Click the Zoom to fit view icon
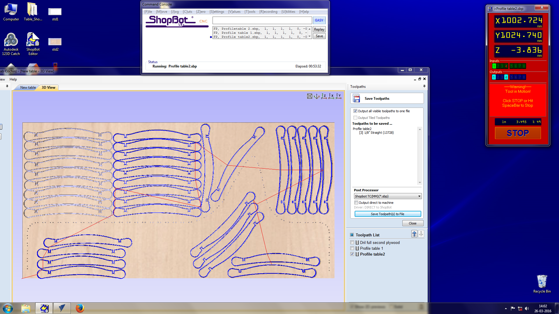This screenshot has height=314, width=559. tap(309, 96)
